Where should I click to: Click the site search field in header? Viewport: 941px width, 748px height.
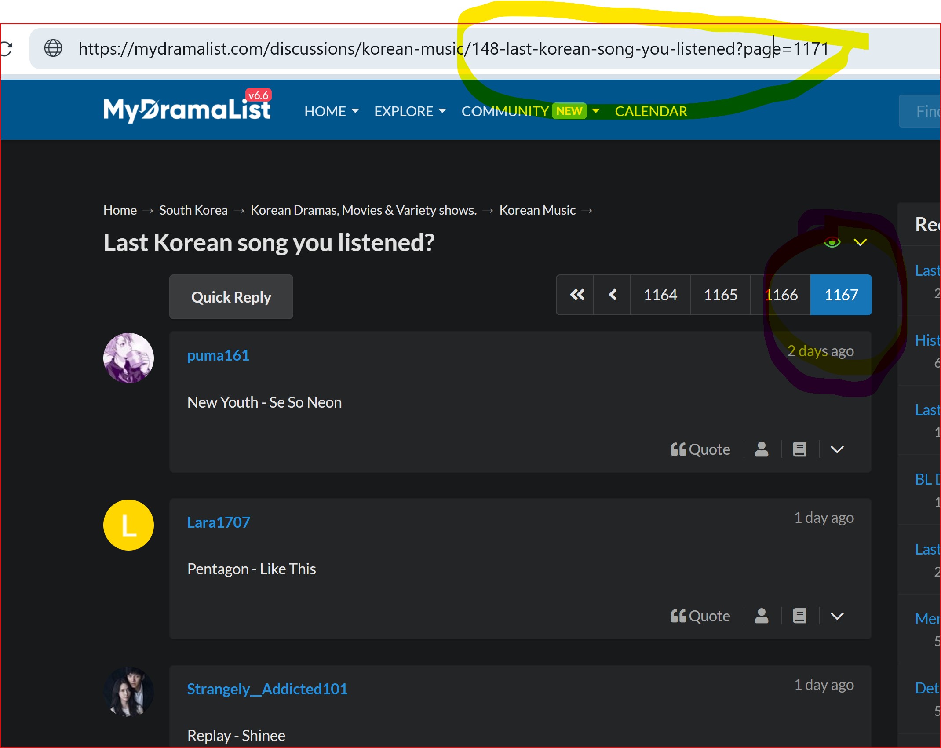coord(920,111)
